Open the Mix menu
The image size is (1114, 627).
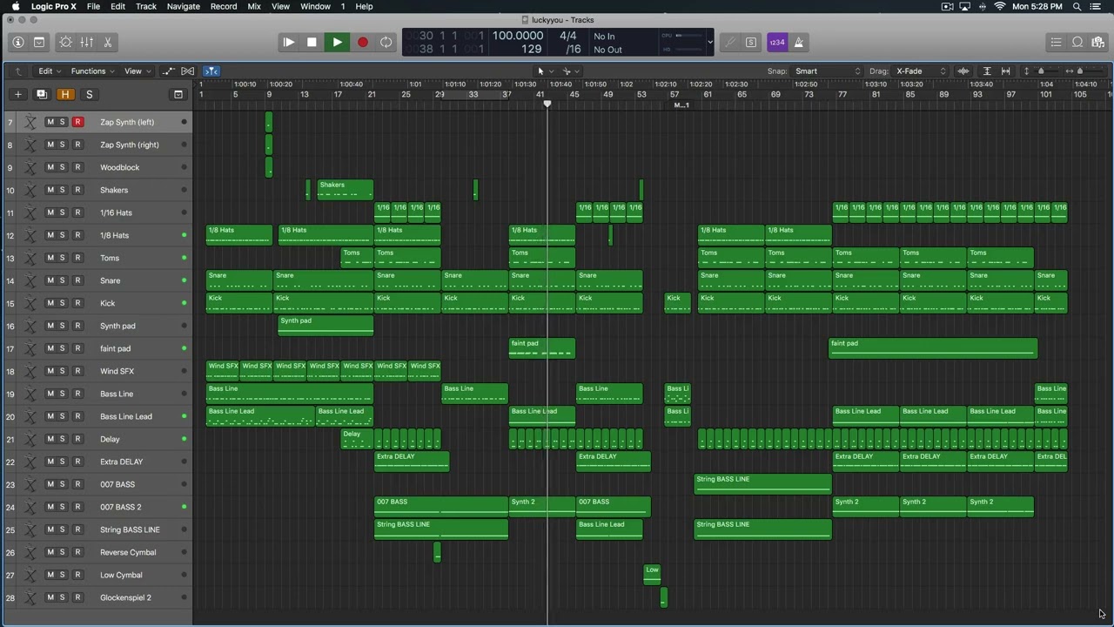[254, 6]
